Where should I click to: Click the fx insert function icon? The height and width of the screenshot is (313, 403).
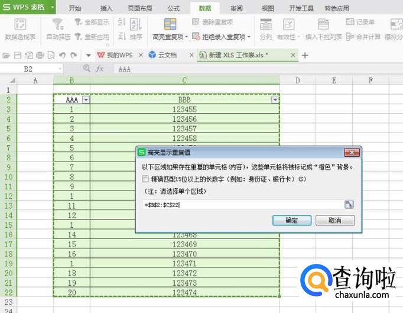tap(100, 69)
